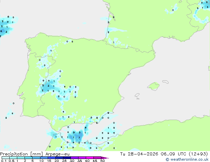Click the '8' precipitation value off northwest Atlantic
Viewport: 210px width, 162px height.
tap(1, 31)
